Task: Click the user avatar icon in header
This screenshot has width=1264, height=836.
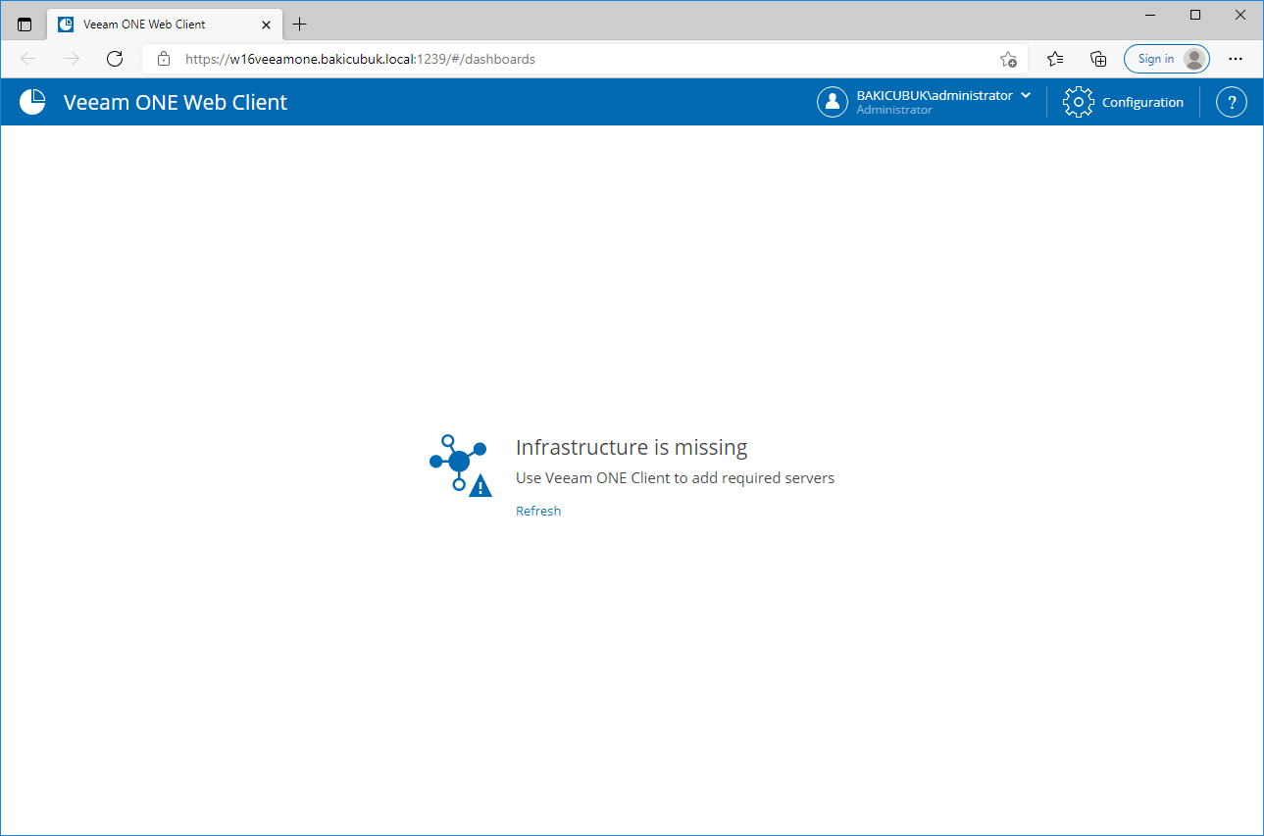Action: 833,102
